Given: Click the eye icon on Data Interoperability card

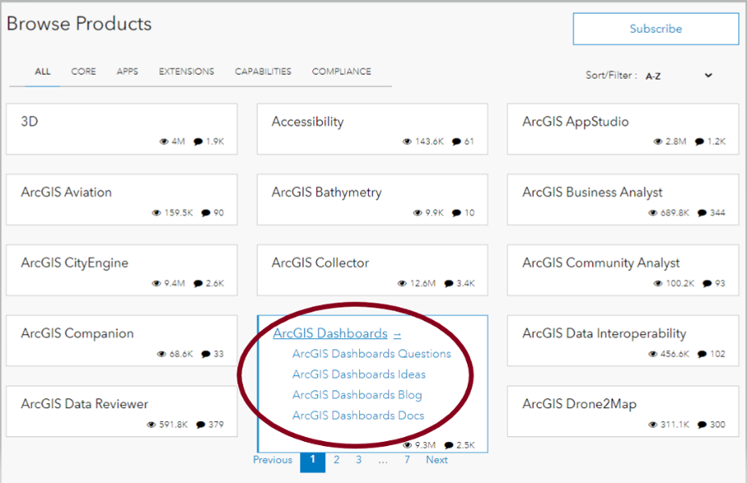Looking at the screenshot, I should pyautogui.click(x=653, y=354).
